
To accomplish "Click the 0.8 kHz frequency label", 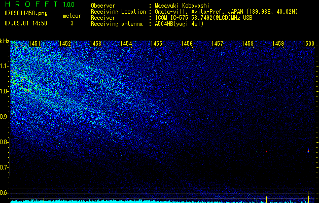I will [4, 142].
